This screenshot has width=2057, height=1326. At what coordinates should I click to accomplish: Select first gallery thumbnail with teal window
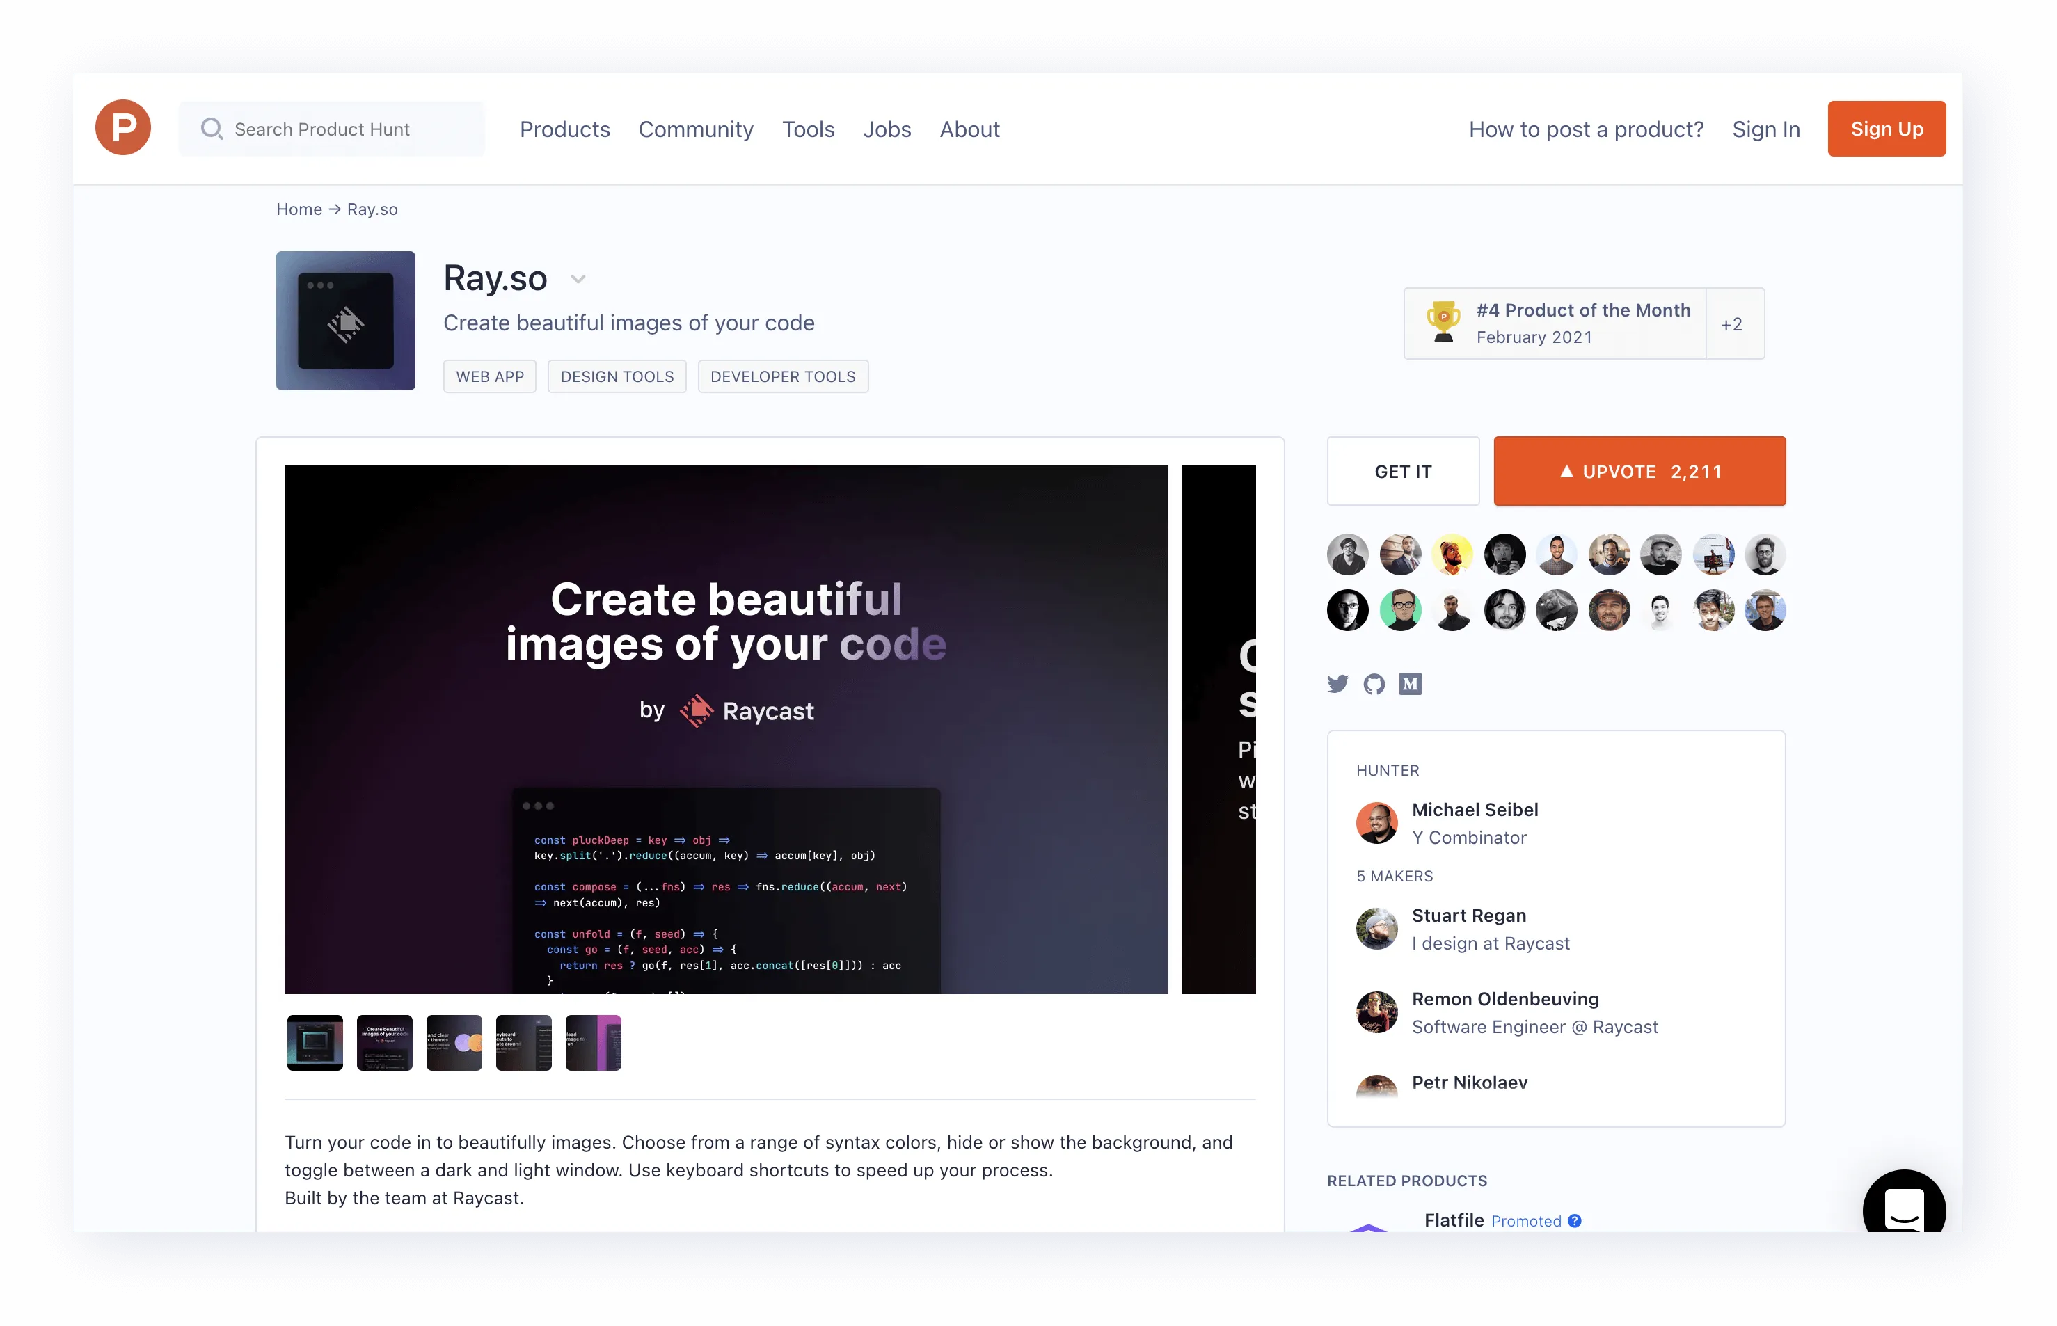[x=315, y=1043]
